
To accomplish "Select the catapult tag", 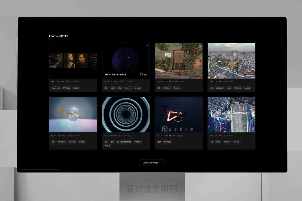I will click(220, 88).
